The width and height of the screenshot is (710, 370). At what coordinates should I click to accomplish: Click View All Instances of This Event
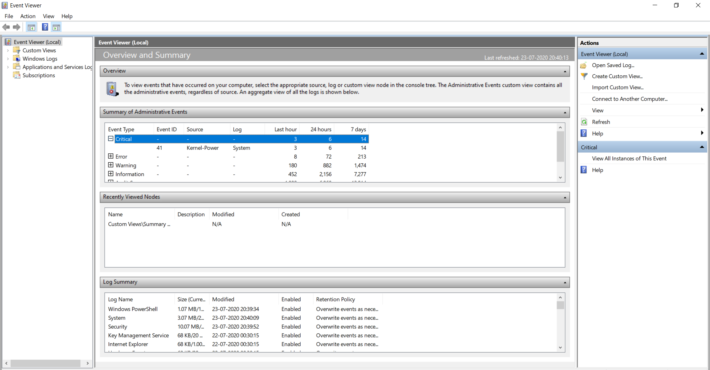point(629,159)
